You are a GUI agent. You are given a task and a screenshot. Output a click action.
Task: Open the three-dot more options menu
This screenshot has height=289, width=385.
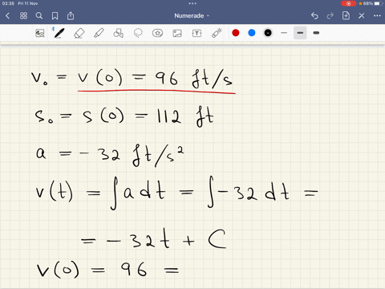377,16
